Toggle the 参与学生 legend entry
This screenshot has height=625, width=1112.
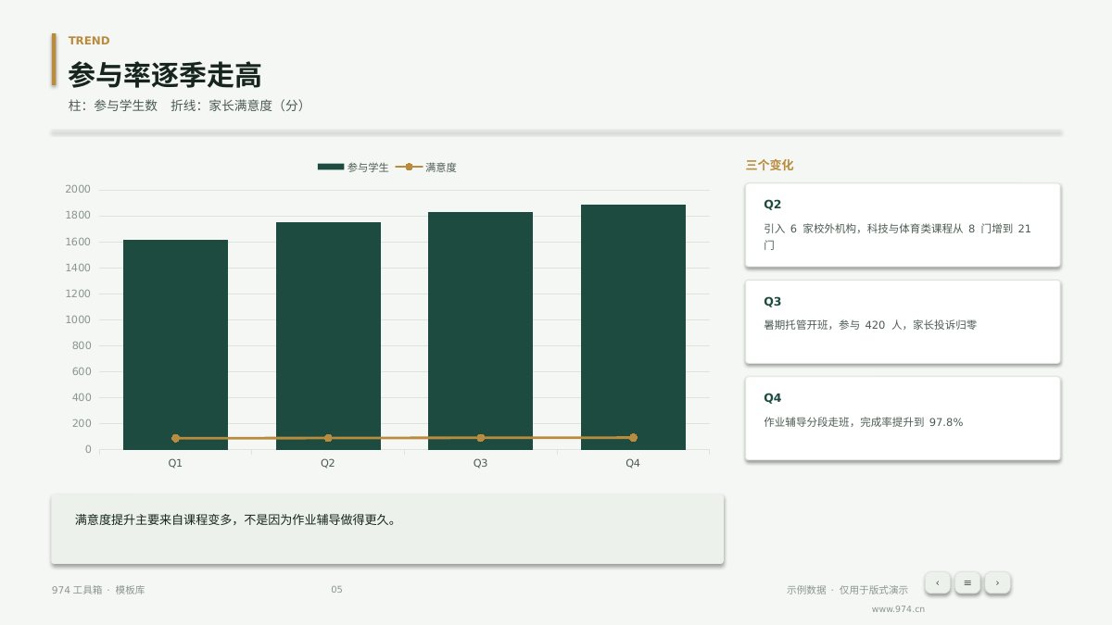pos(353,168)
